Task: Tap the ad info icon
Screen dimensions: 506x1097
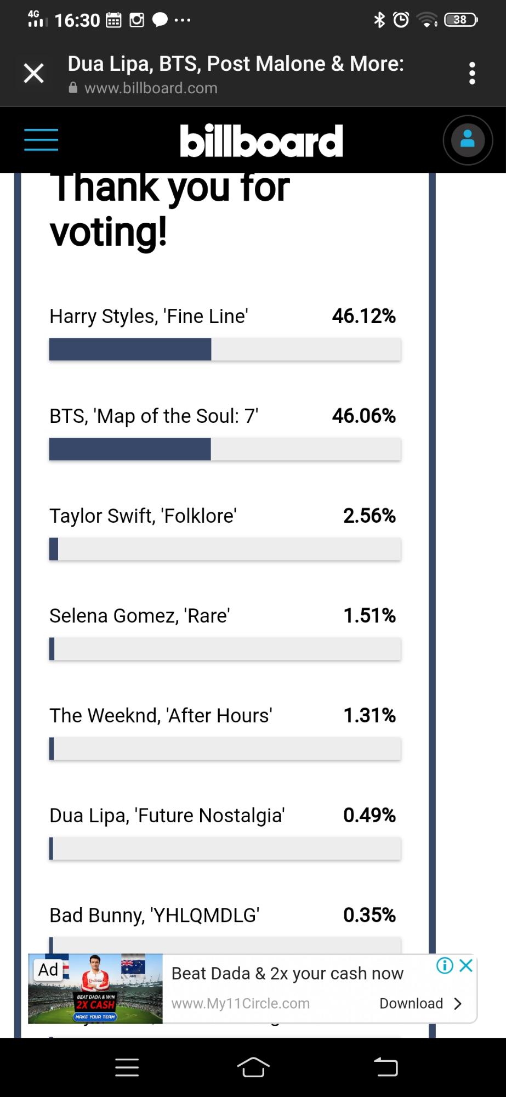Action: 445,966
